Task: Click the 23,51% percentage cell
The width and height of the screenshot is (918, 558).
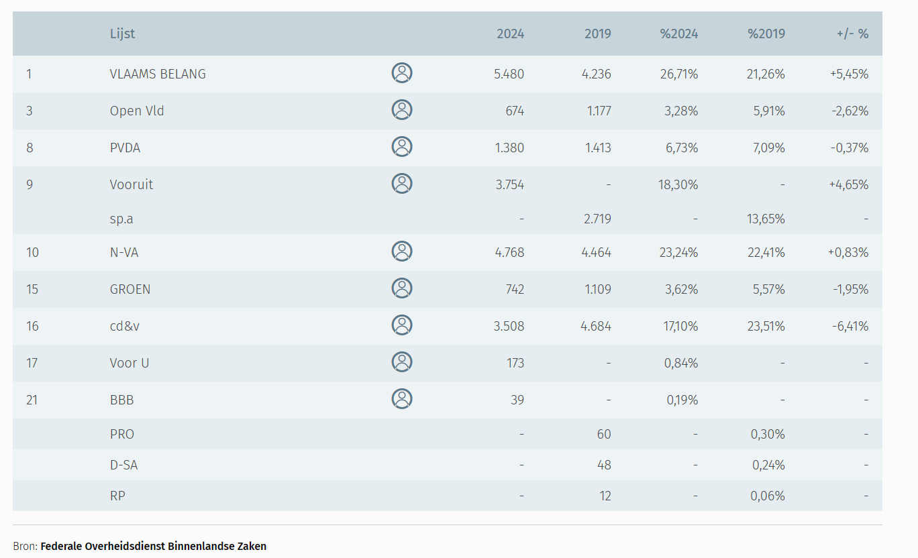Action: 766,327
